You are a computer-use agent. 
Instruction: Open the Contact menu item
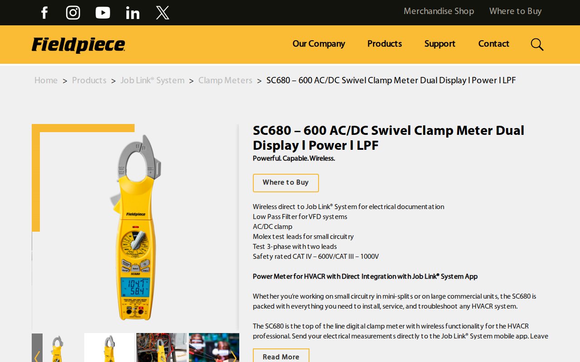(x=493, y=44)
